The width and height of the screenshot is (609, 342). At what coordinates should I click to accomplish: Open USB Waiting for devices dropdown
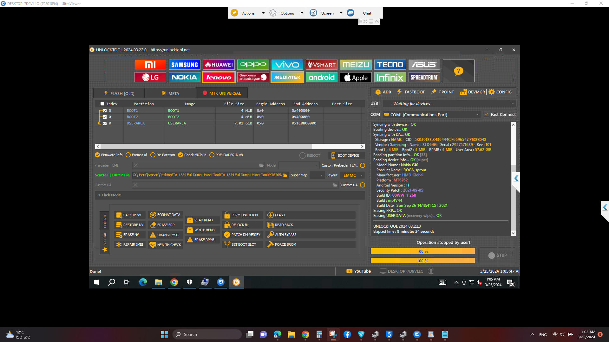coord(449,104)
